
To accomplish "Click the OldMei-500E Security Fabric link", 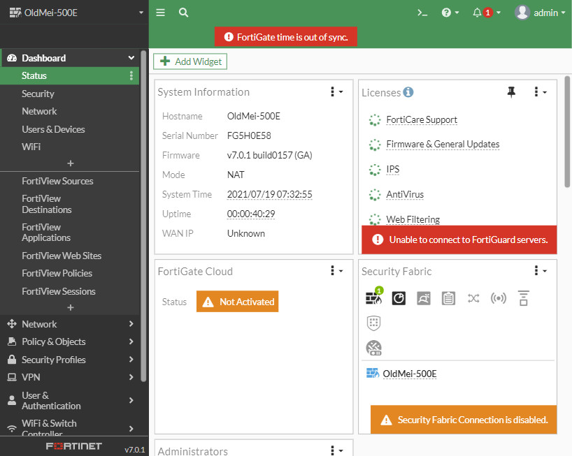I will coord(409,374).
